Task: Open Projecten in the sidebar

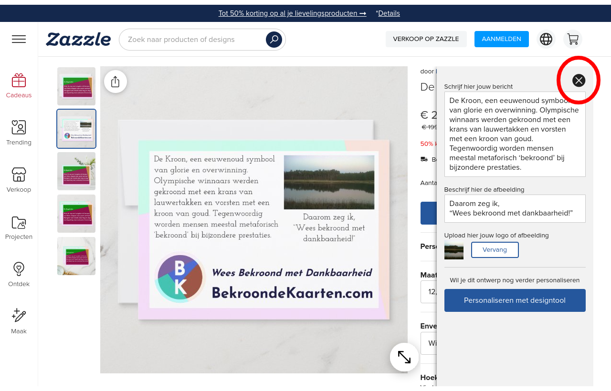Action: click(19, 227)
